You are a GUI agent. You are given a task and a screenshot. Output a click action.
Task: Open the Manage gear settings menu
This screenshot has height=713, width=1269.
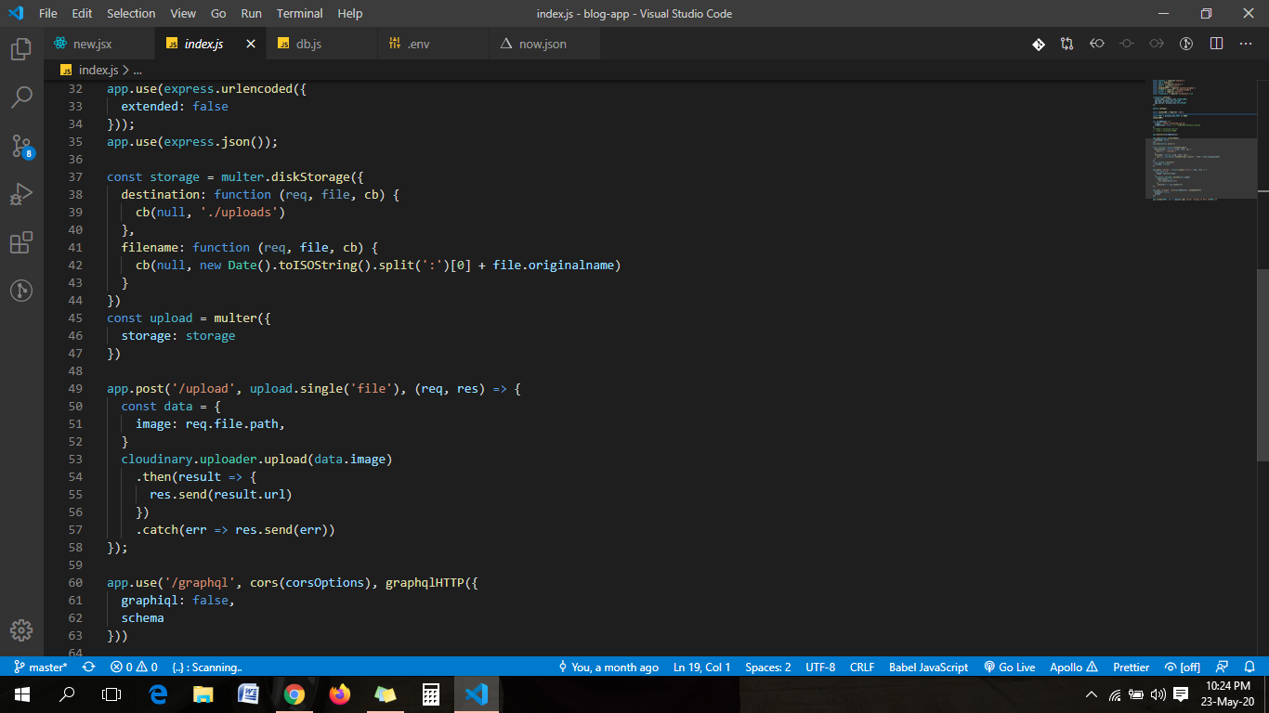(21, 630)
